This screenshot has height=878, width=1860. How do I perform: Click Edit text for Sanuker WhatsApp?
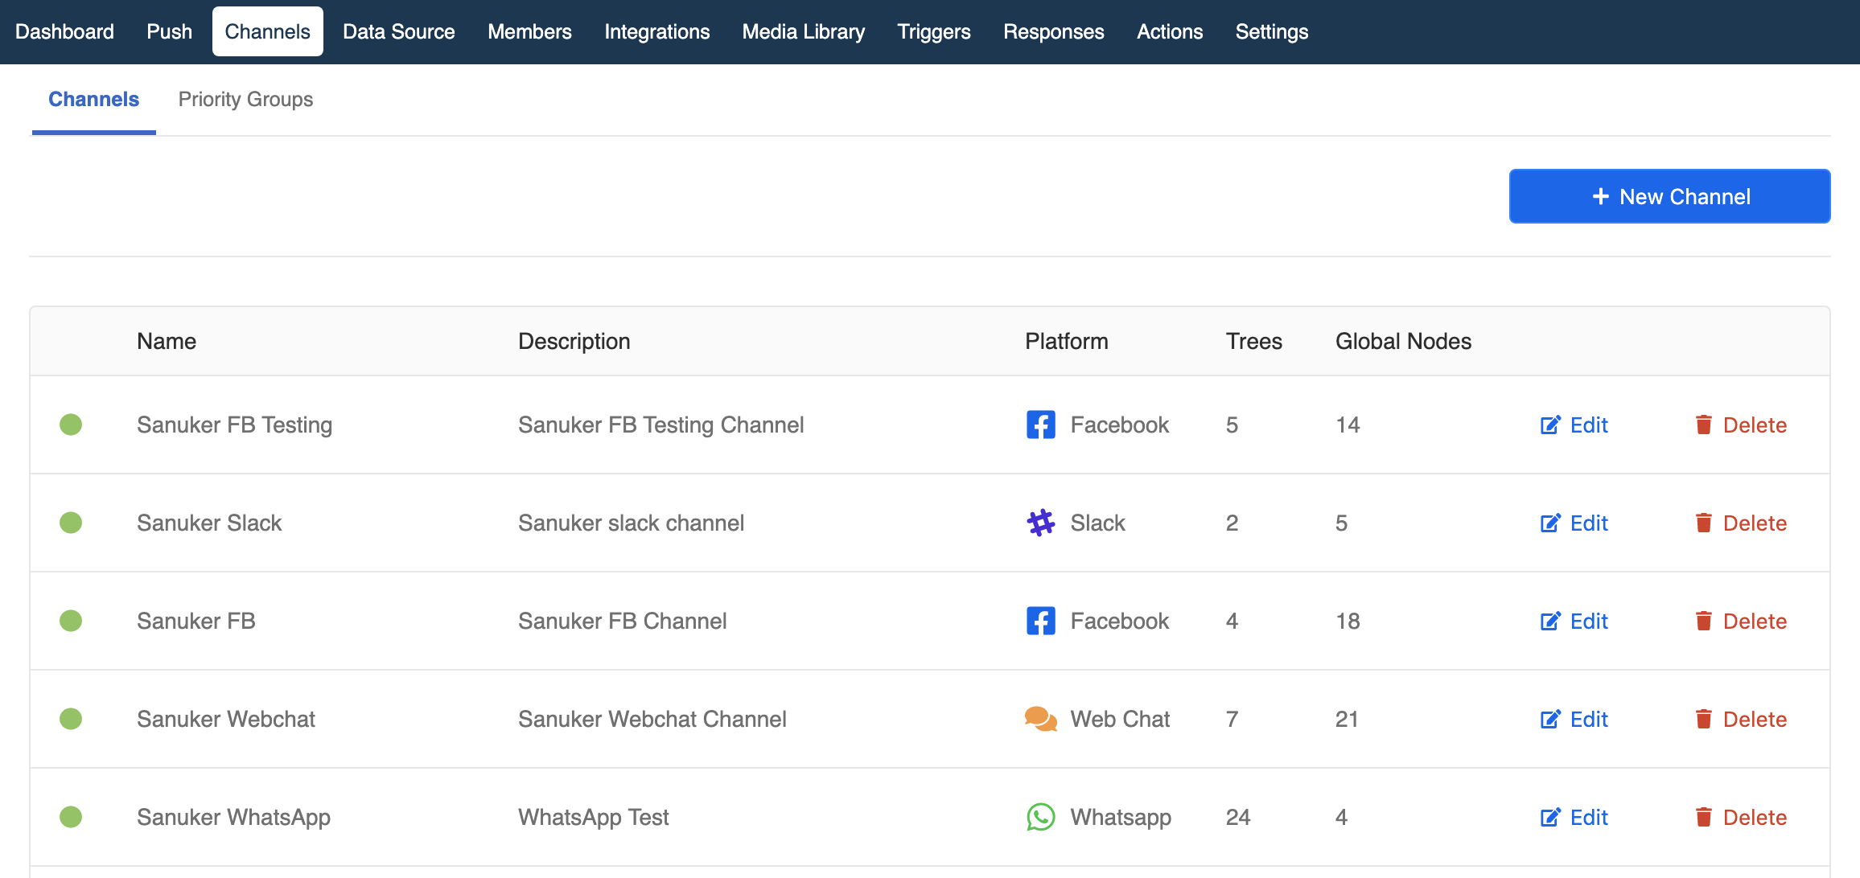pyautogui.click(x=1589, y=817)
